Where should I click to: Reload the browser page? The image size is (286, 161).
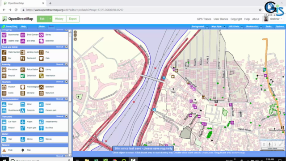(16, 10)
